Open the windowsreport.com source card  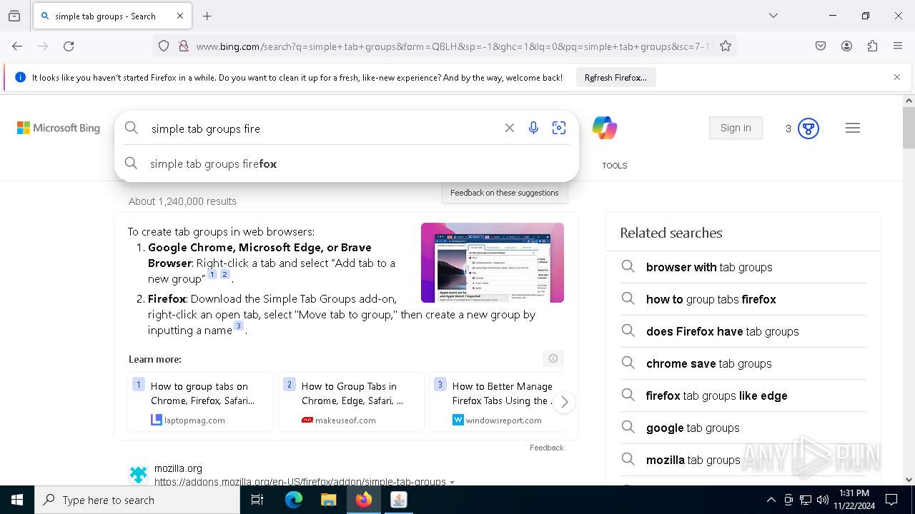coord(498,402)
